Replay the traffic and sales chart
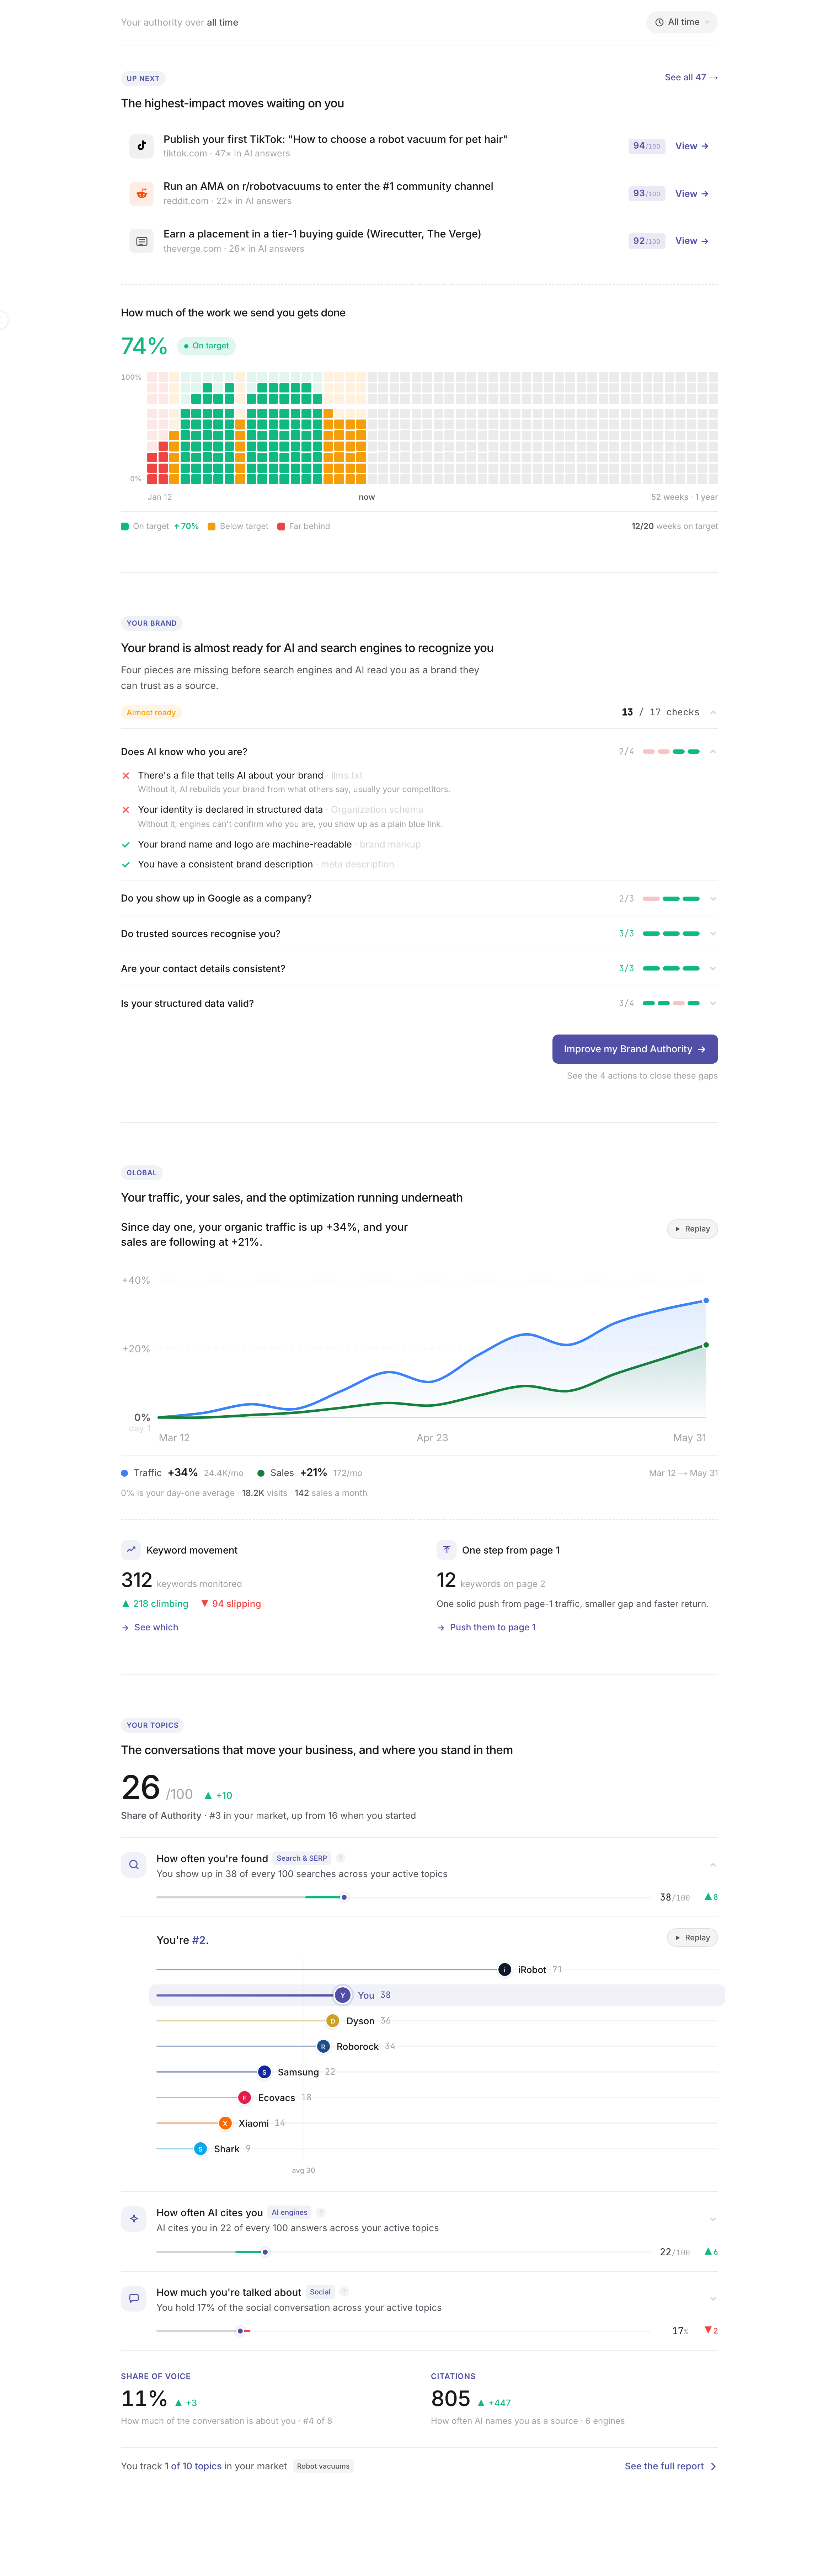 coord(692,1229)
